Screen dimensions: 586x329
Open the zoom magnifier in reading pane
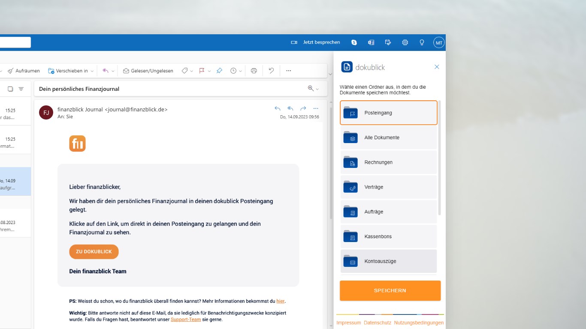point(311,89)
